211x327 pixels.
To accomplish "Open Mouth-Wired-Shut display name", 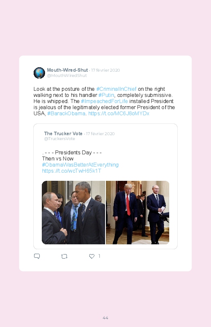I will [67, 70].
